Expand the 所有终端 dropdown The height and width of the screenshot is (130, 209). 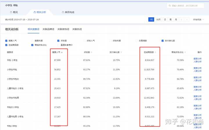(198, 19)
